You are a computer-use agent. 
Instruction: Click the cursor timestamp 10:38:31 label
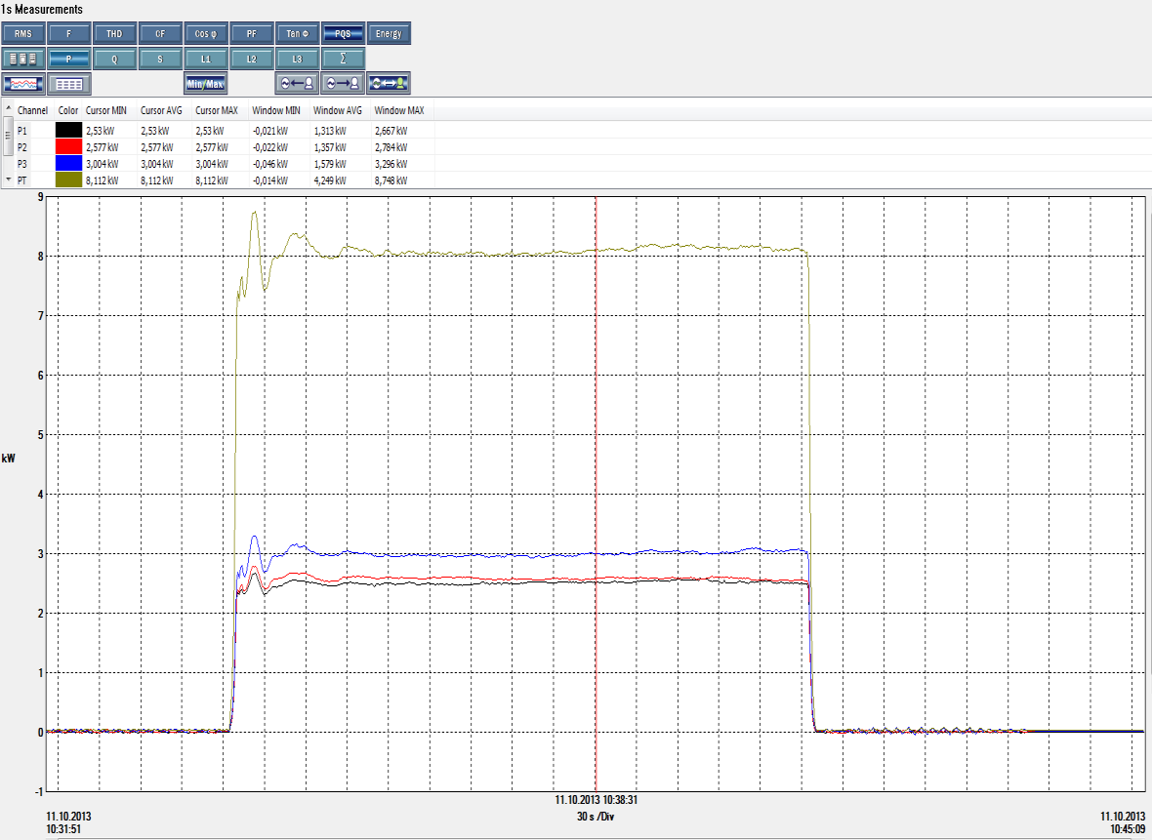click(596, 800)
